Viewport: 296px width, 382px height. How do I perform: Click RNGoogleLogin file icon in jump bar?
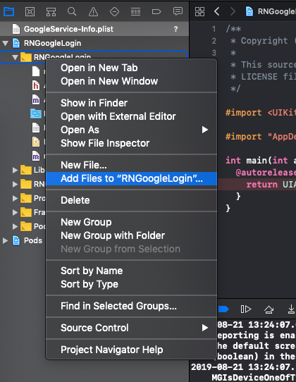[249, 11]
